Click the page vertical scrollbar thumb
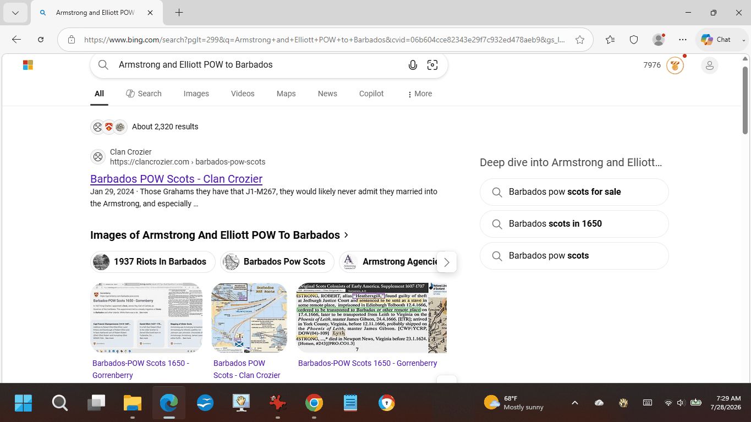 745,101
